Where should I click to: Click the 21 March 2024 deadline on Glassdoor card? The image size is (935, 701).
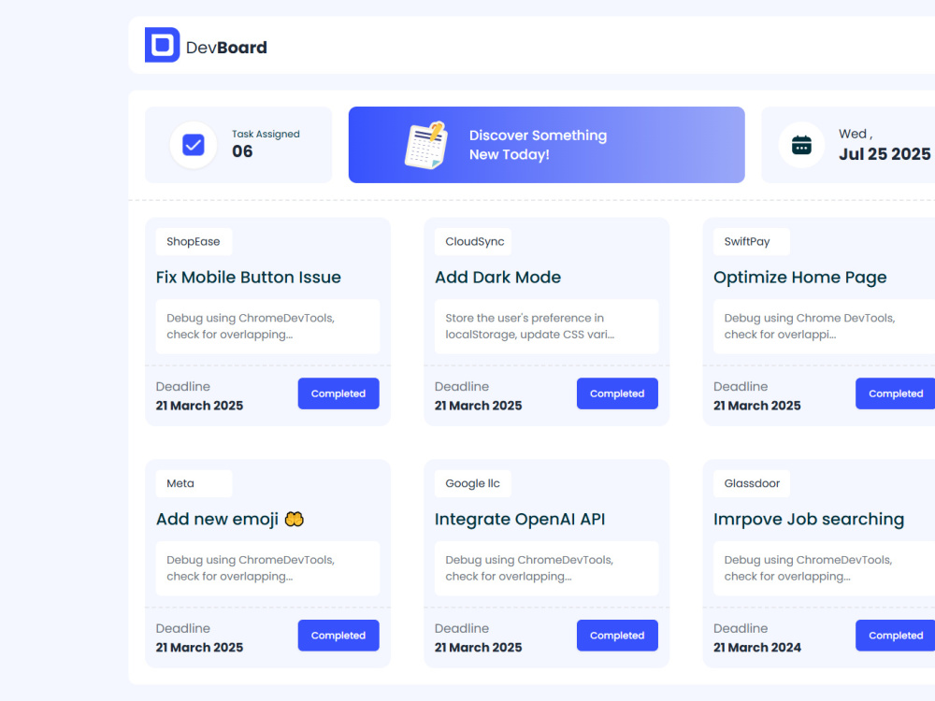pos(757,648)
